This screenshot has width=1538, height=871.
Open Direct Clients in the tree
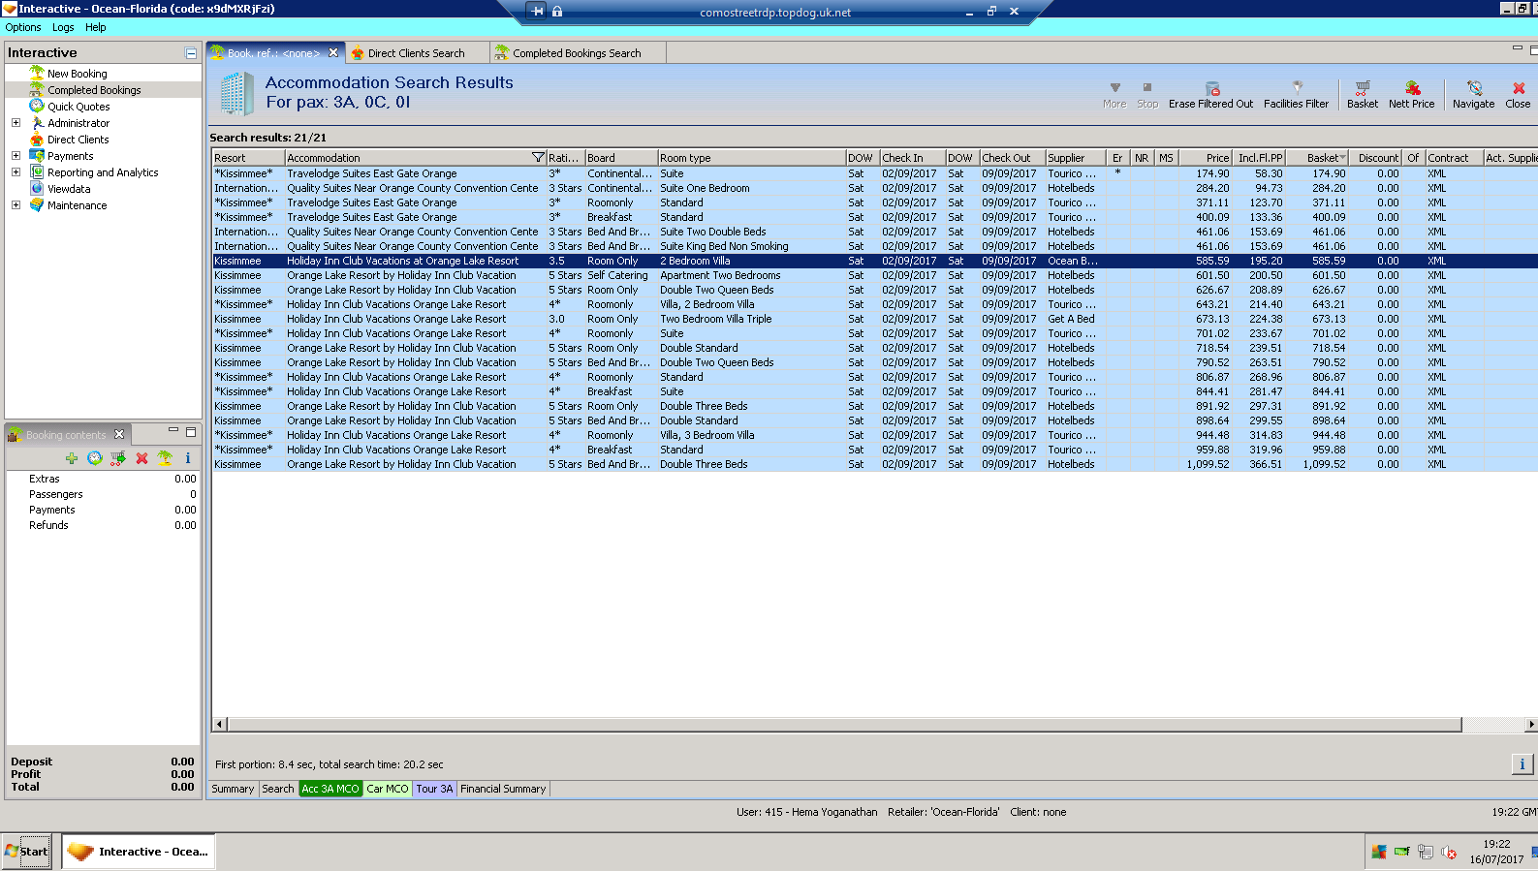pyautogui.click(x=78, y=140)
